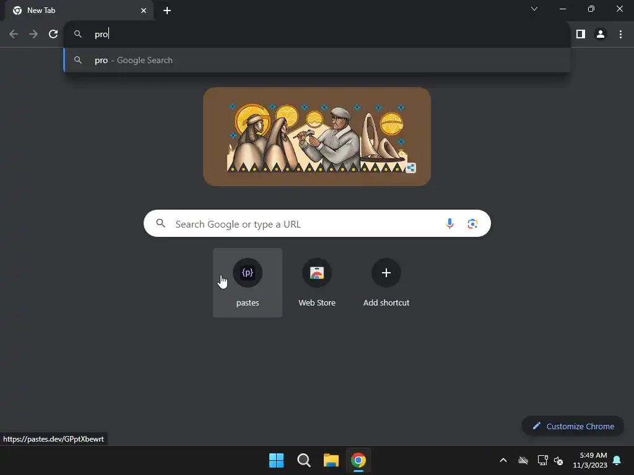Click the browser back arrow

point(14,35)
